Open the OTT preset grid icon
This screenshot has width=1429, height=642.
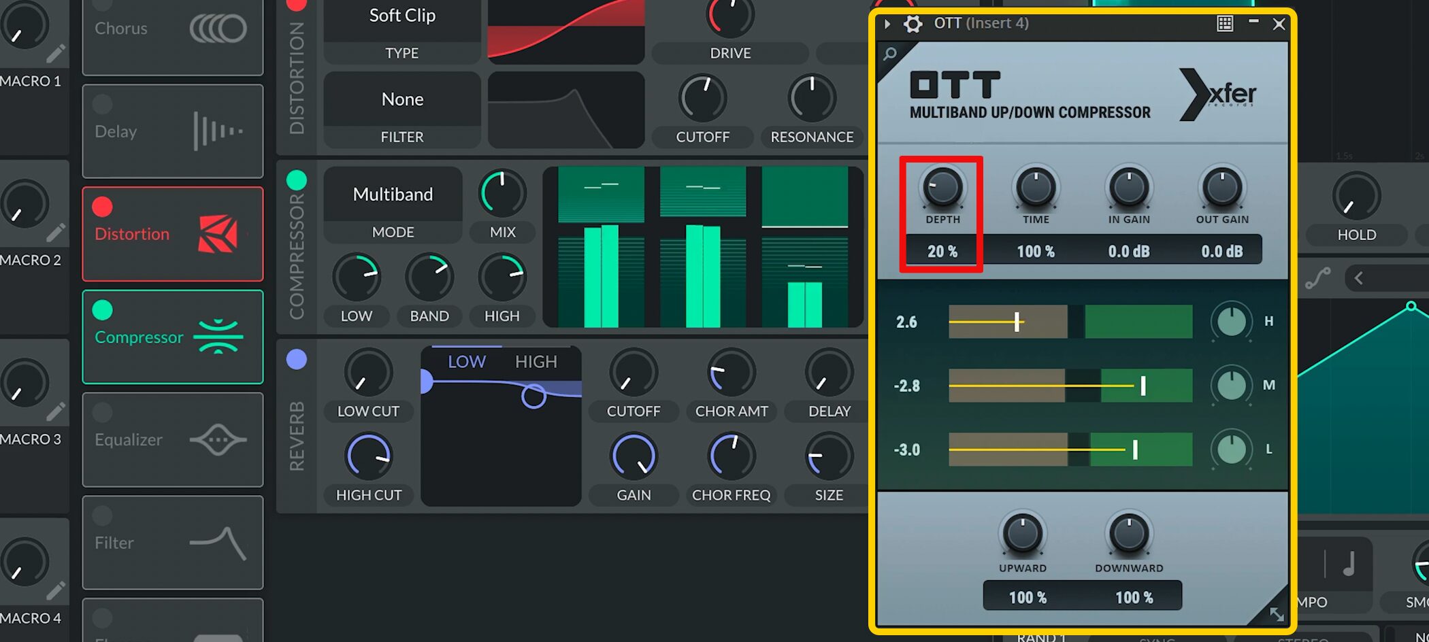(1225, 24)
